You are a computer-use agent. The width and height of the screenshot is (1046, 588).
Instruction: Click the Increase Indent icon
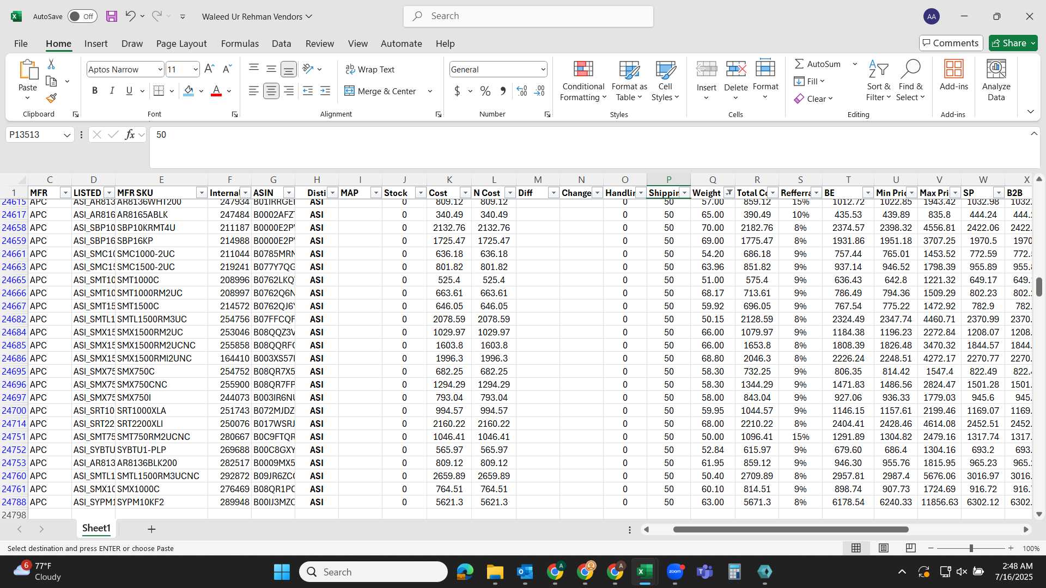click(325, 91)
